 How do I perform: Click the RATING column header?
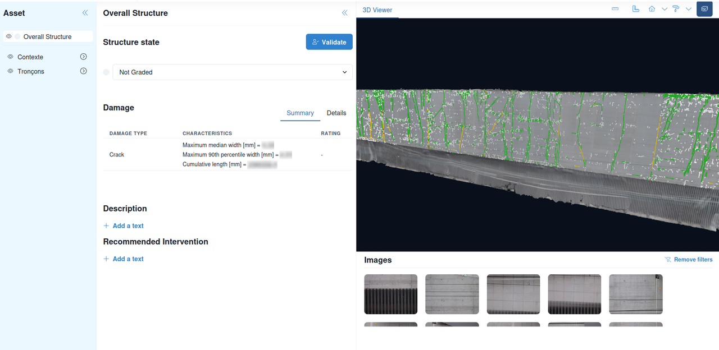click(x=331, y=133)
